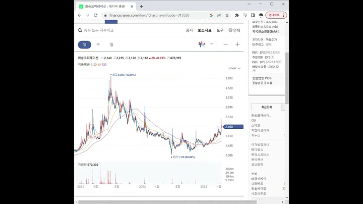Open the Linear scale dropdown
The image size is (363, 204).
click(x=234, y=68)
